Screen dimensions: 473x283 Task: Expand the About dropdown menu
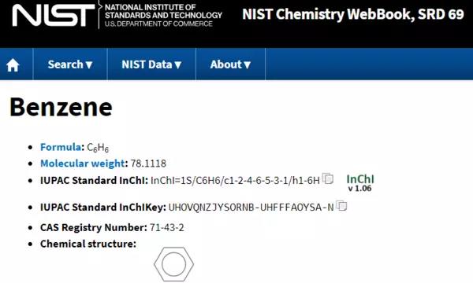click(x=230, y=64)
